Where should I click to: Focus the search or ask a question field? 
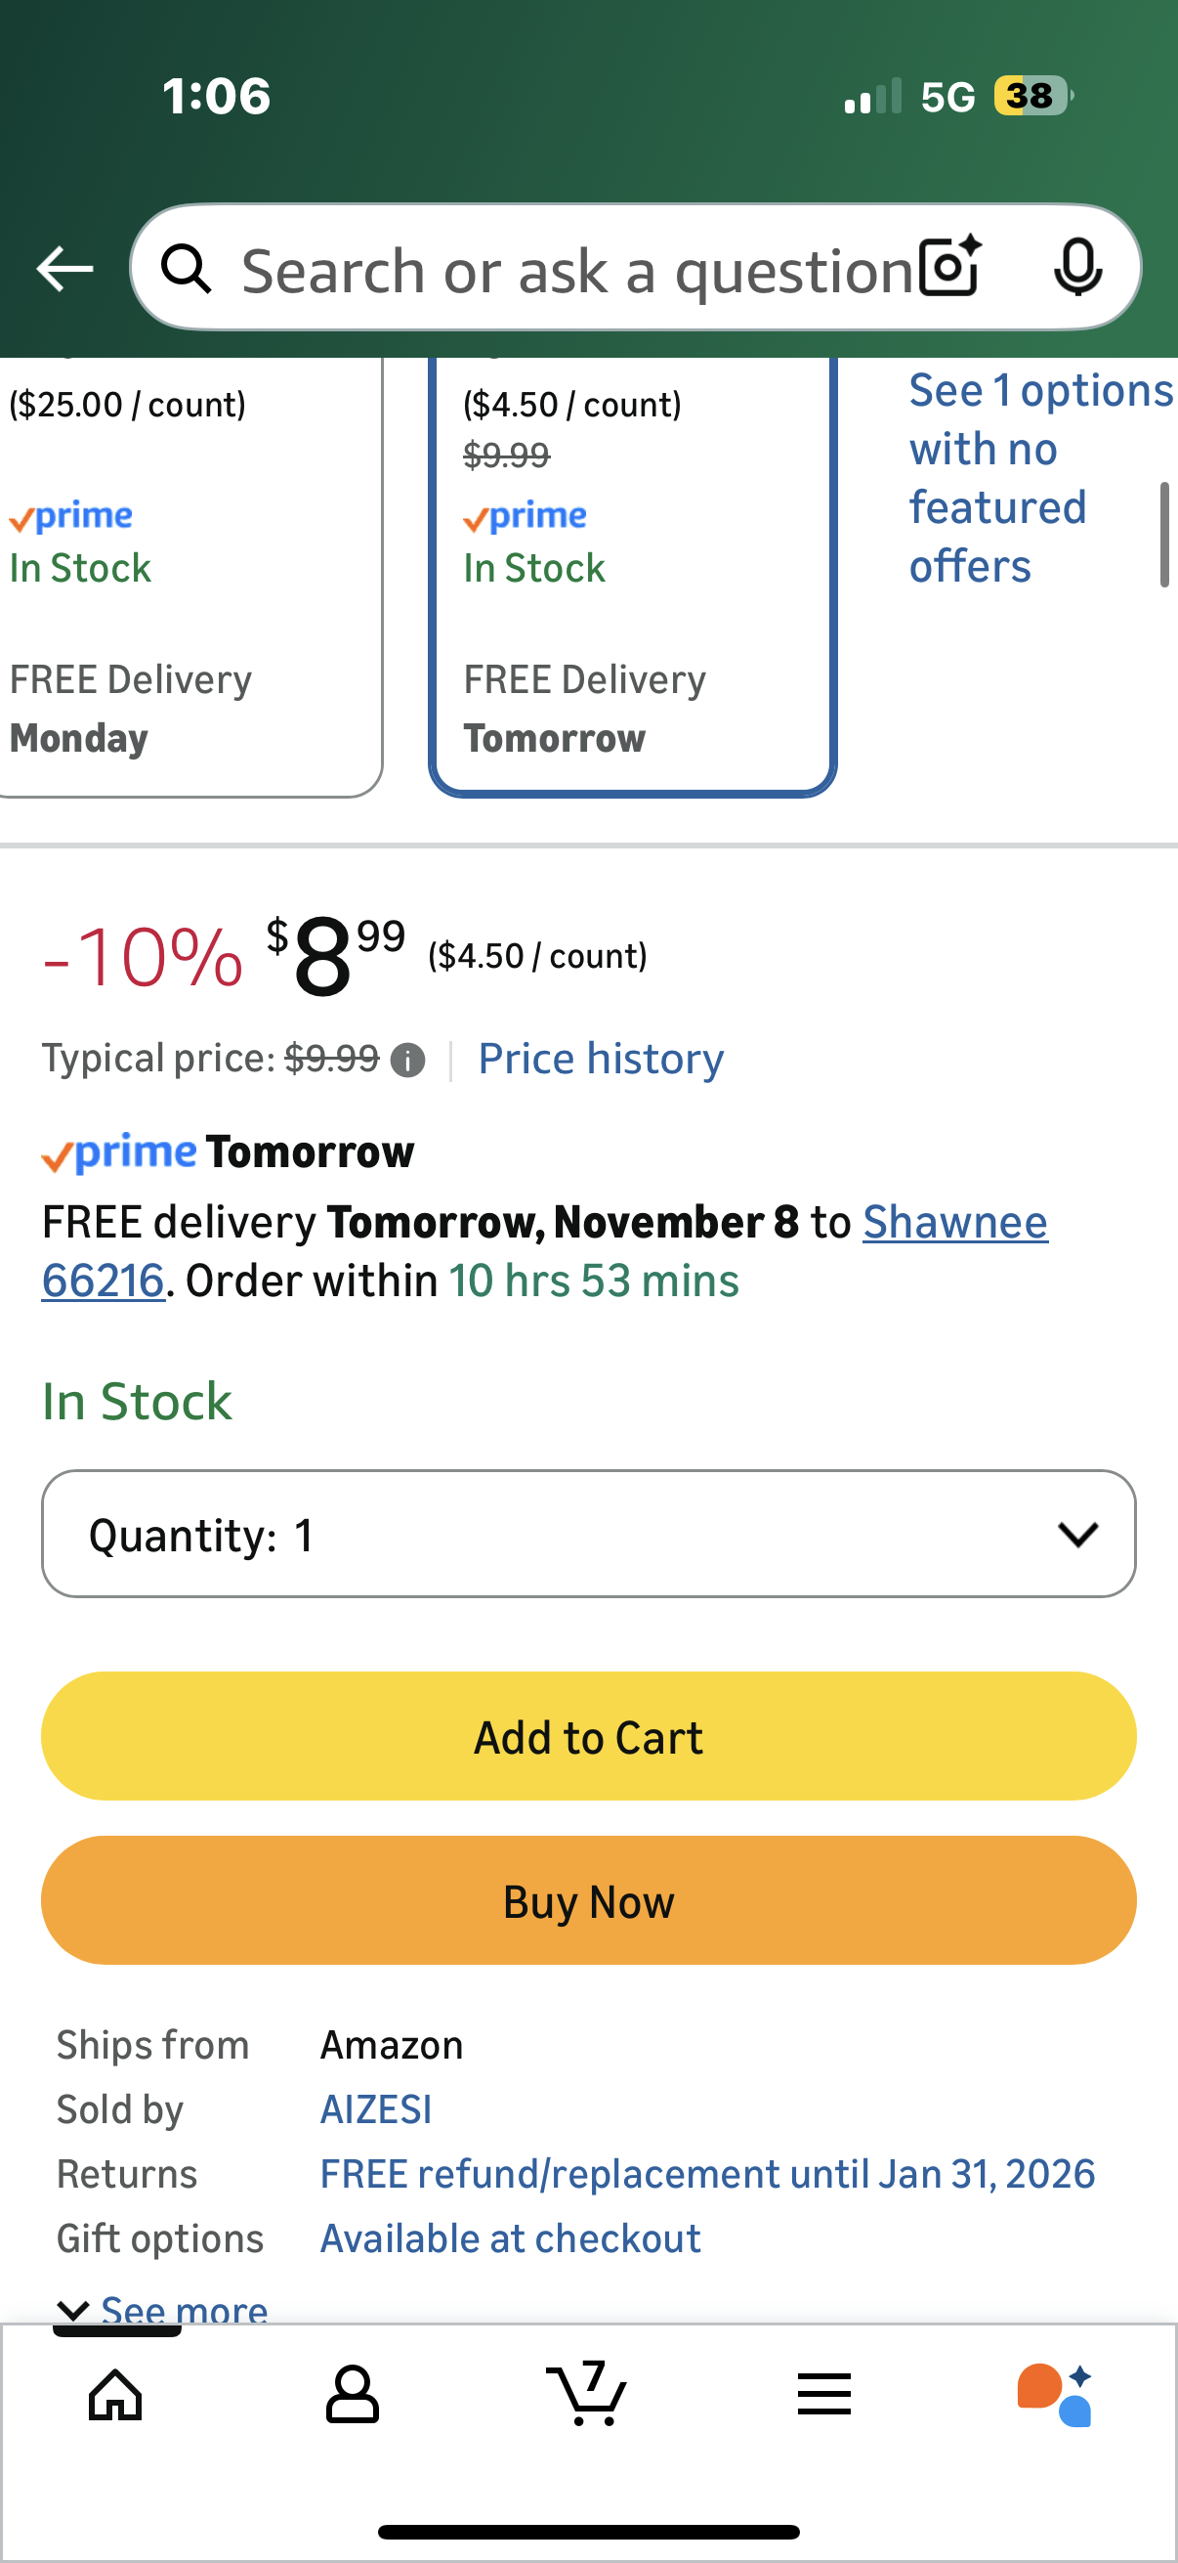pyautogui.click(x=576, y=271)
